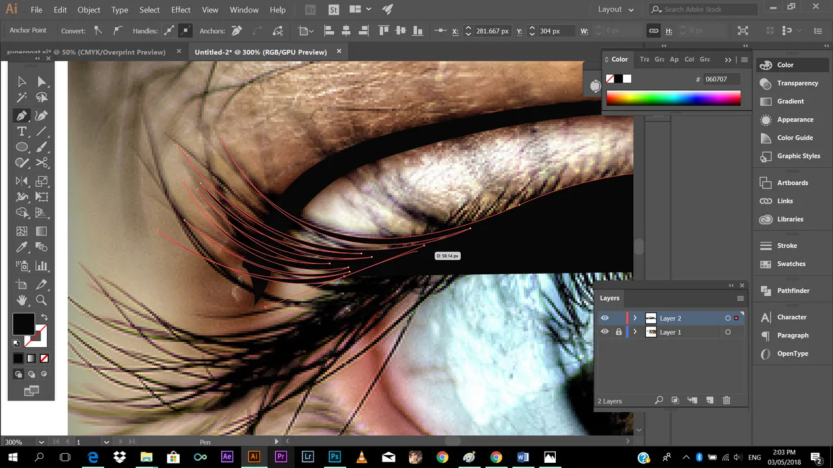Image resolution: width=833 pixels, height=468 pixels.
Task: Select the Reflect tool
Action: pyautogui.click(x=21, y=182)
